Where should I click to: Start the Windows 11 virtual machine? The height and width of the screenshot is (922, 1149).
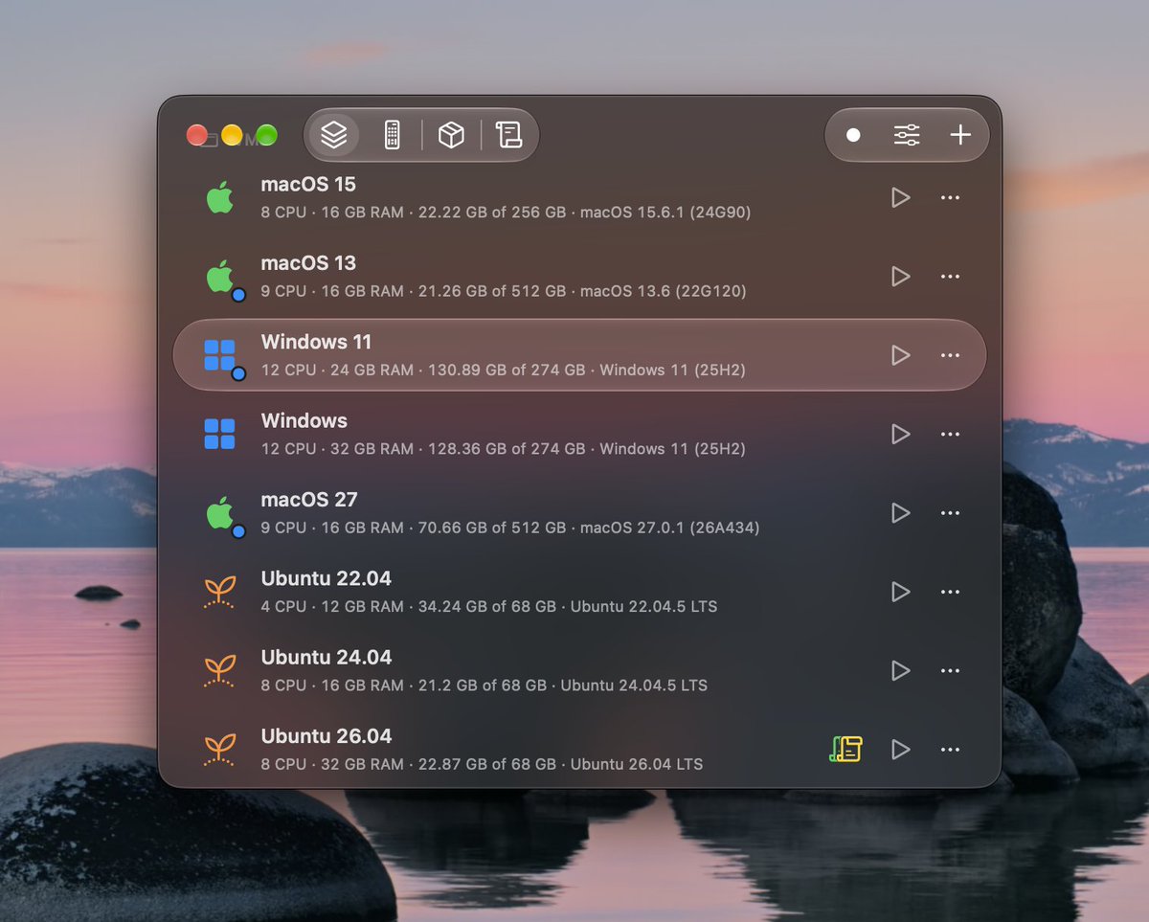[x=900, y=355]
